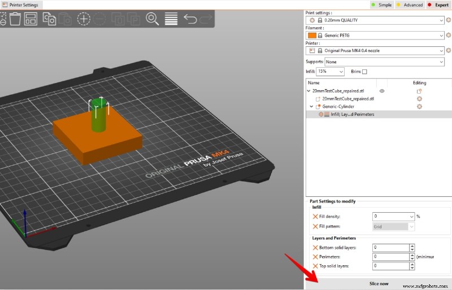Click the Perimeters value input field
The height and width of the screenshot is (290, 452).
391,257
